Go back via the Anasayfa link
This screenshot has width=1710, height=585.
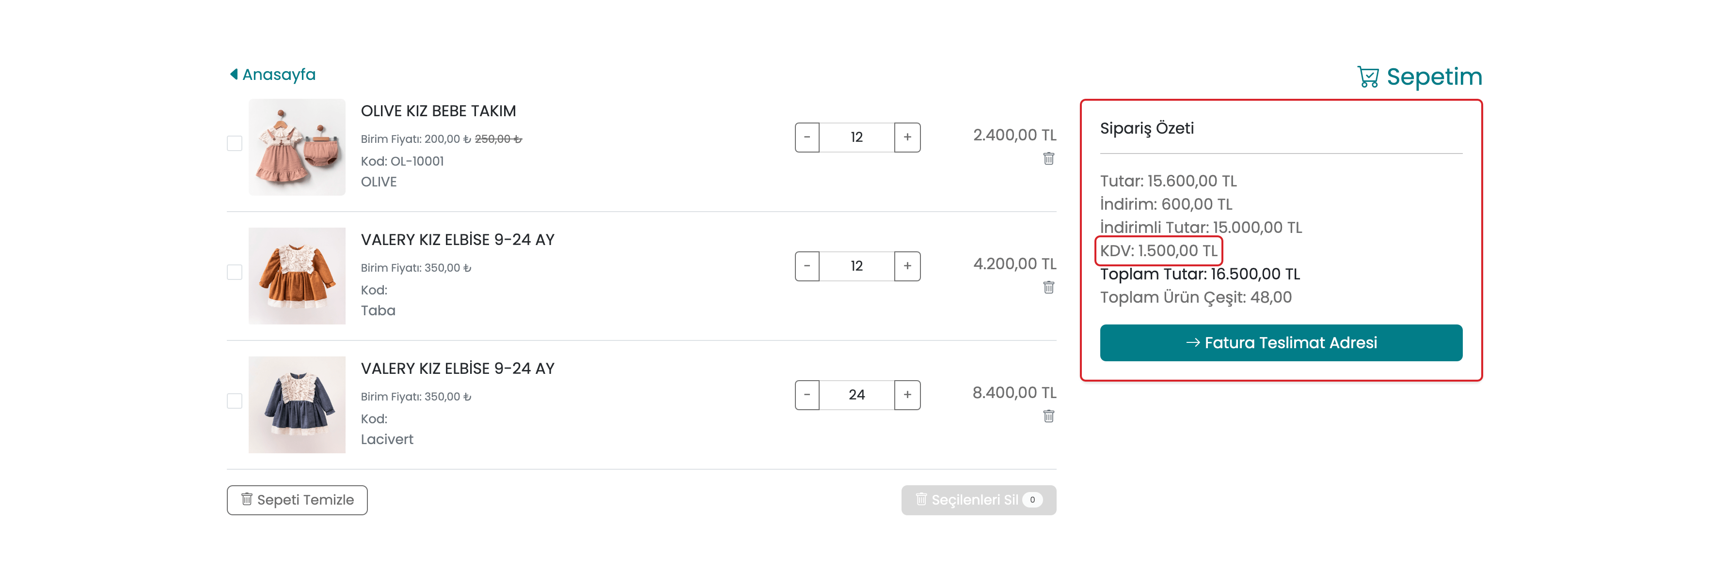point(279,74)
